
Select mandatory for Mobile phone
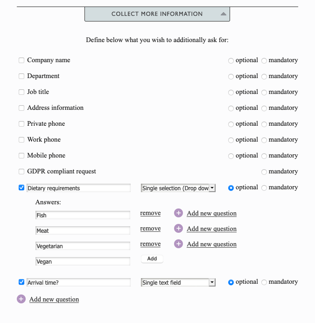tap(264, 156)
